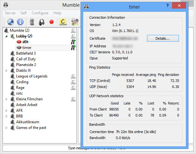Image resolution: width=196 pixels, height=154 pixels.
Task: Click channel icon of Akkustikraum
Action: click(x=13, y=122)
